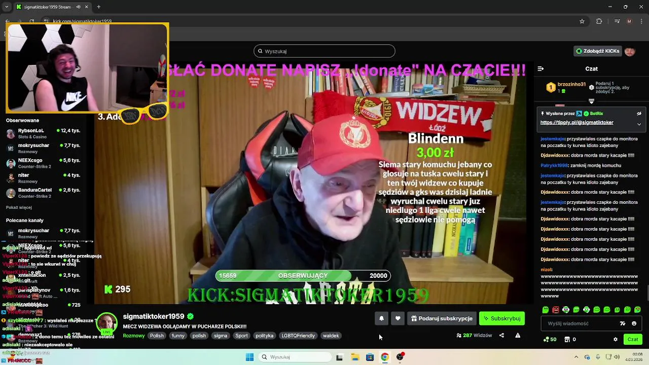Insert the last emote with heart eyes
Viewport: 649px width, 365px height.
tap(638, 309)
